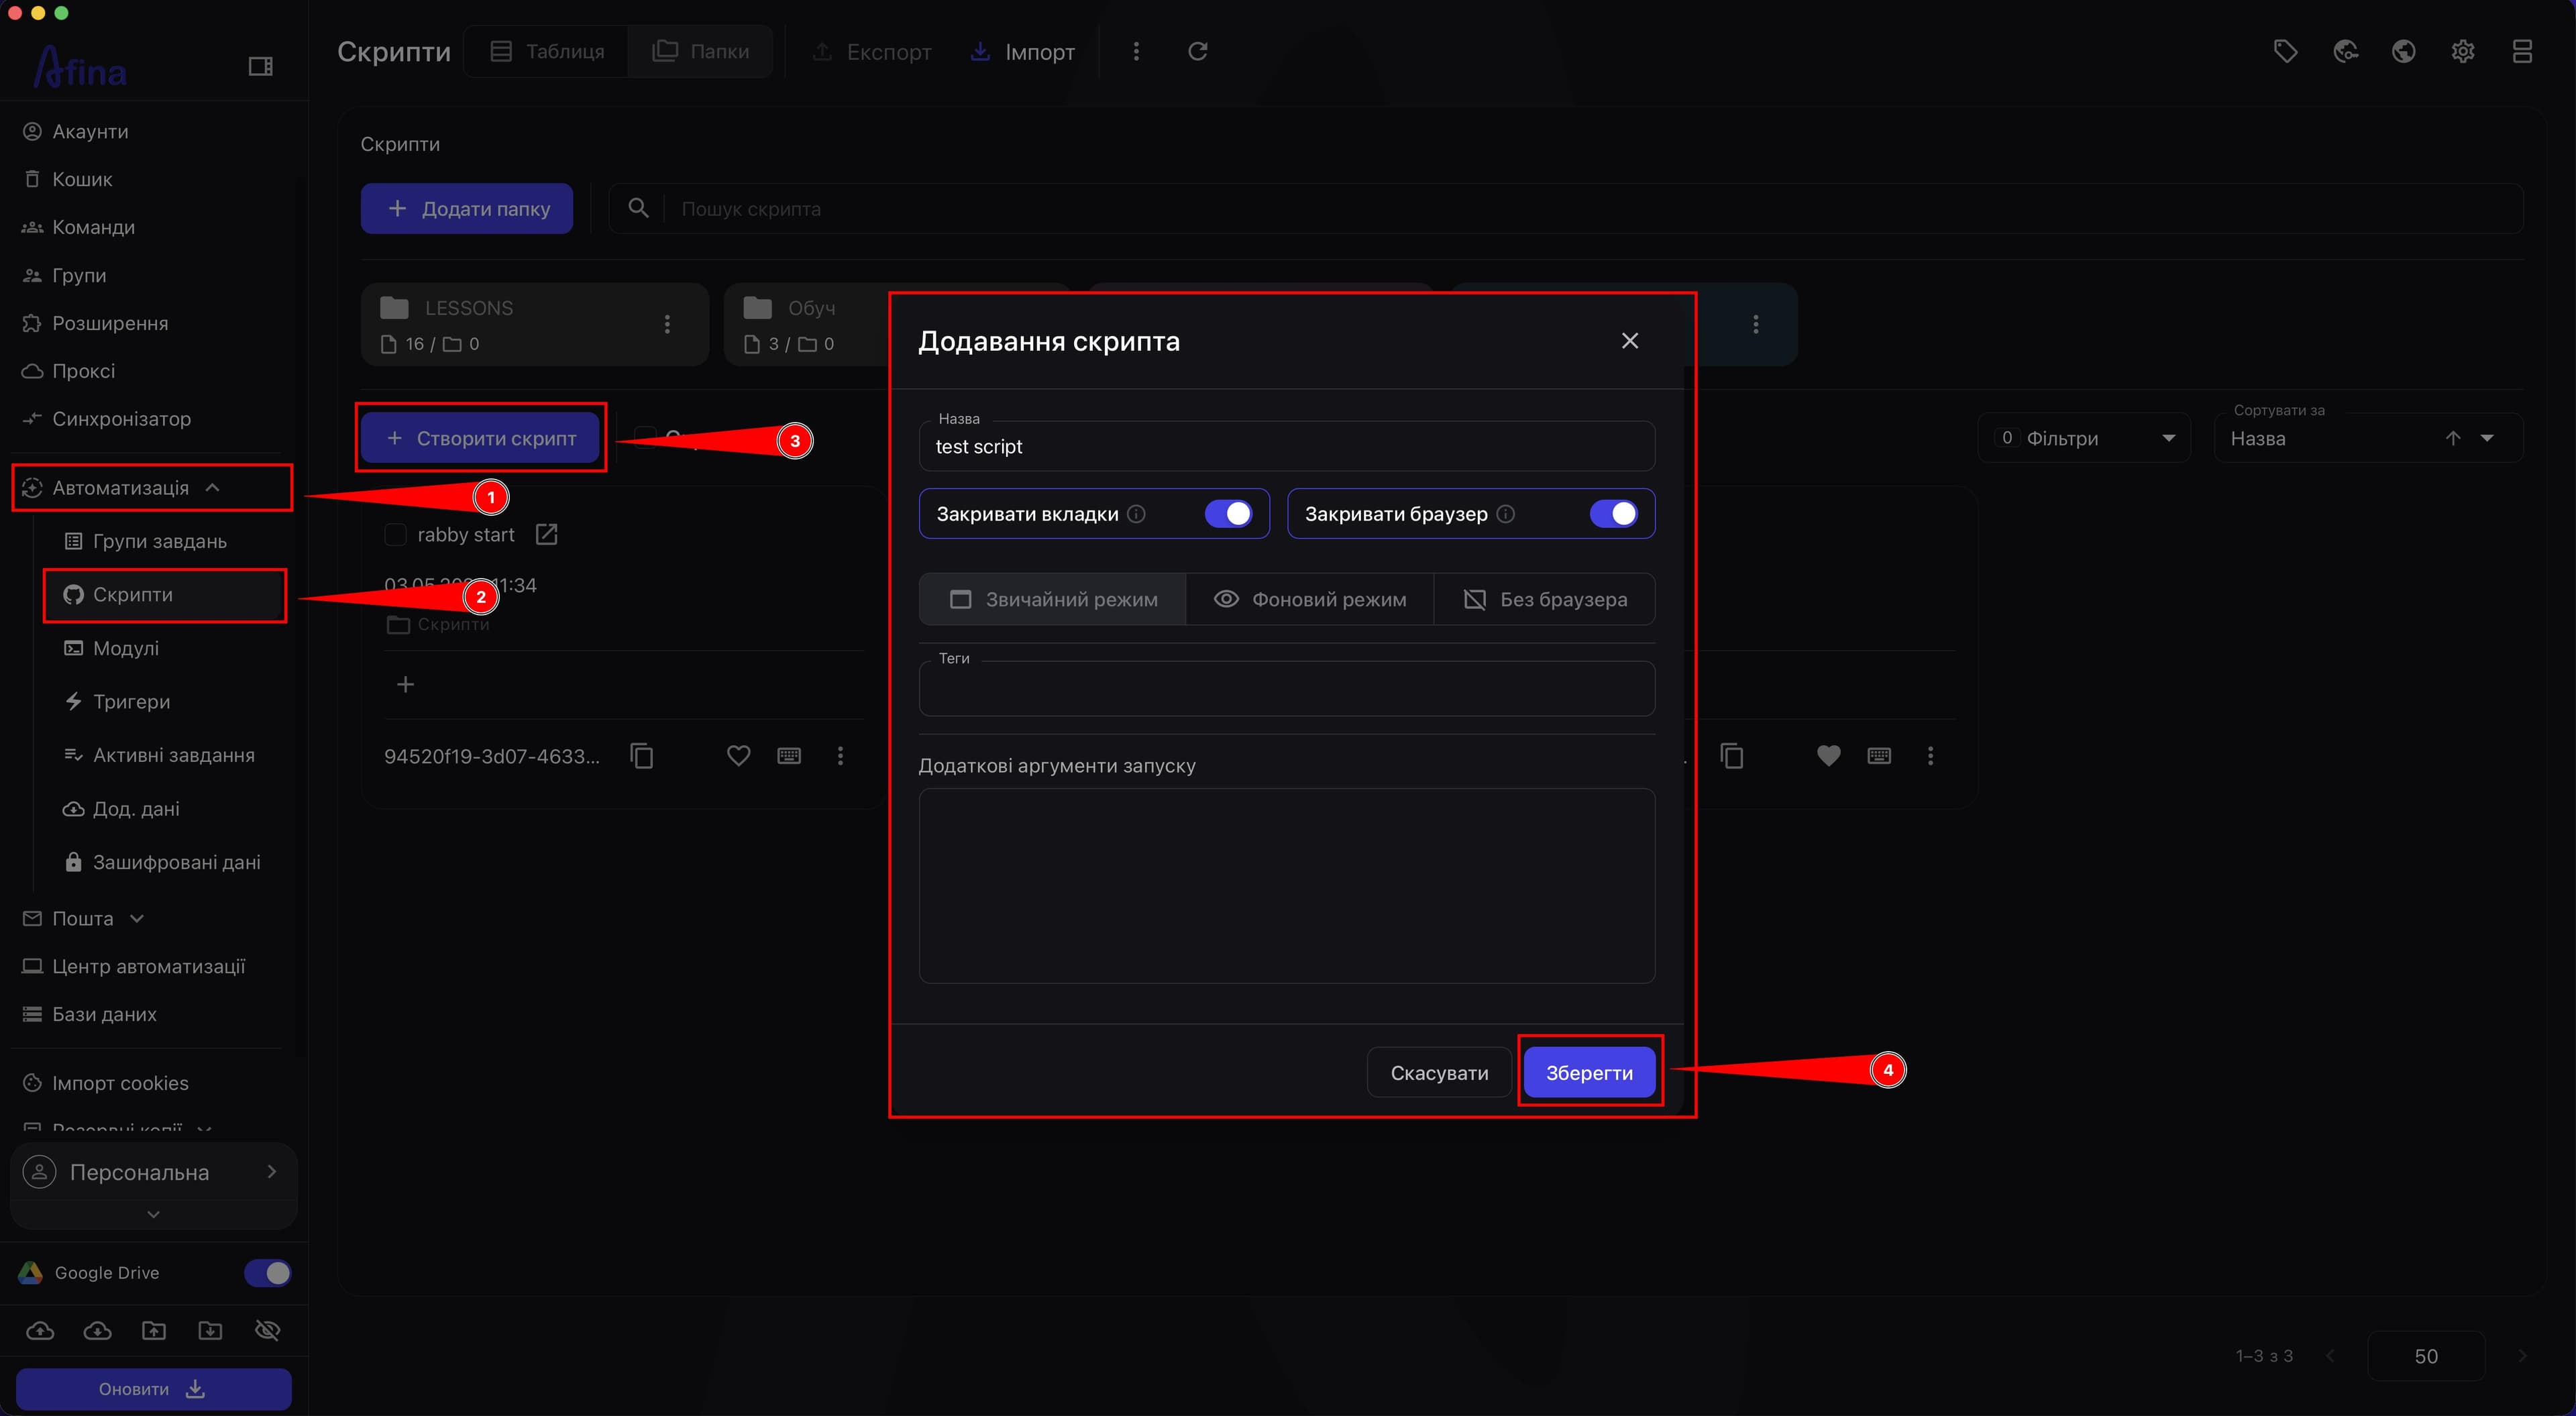Click the hidden-eye icon in bottom sidebar bar
2576x1416 pixels.
267,1330
